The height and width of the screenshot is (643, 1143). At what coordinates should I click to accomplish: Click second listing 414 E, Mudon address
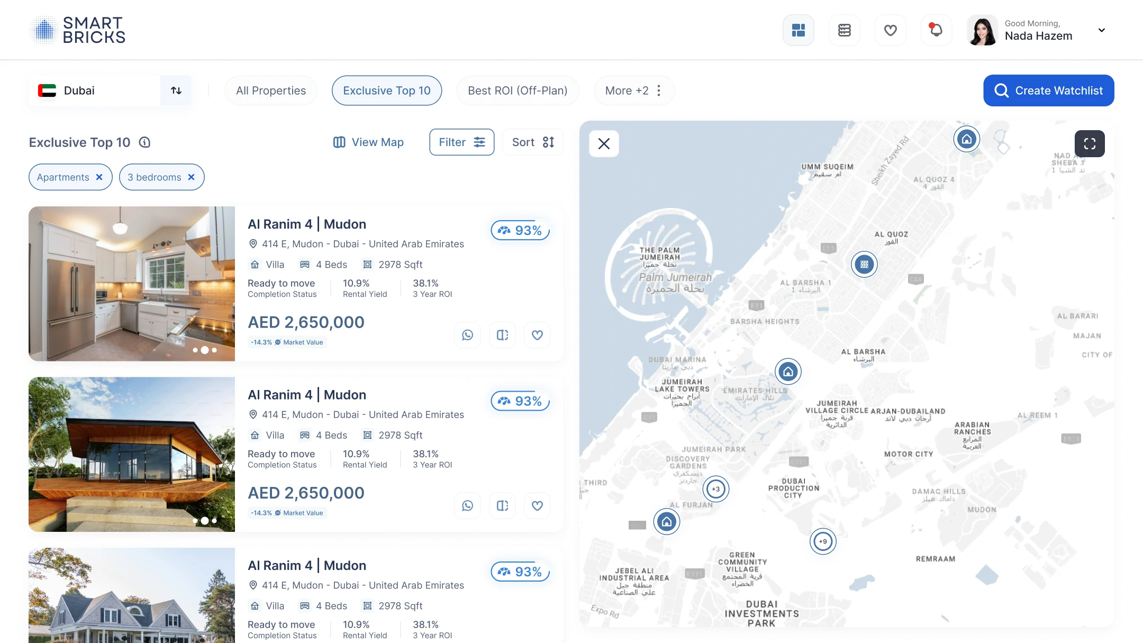click(x=356, y=415)
